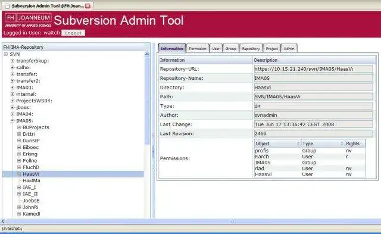Select the profis permission row

click(x=310, y=151)
